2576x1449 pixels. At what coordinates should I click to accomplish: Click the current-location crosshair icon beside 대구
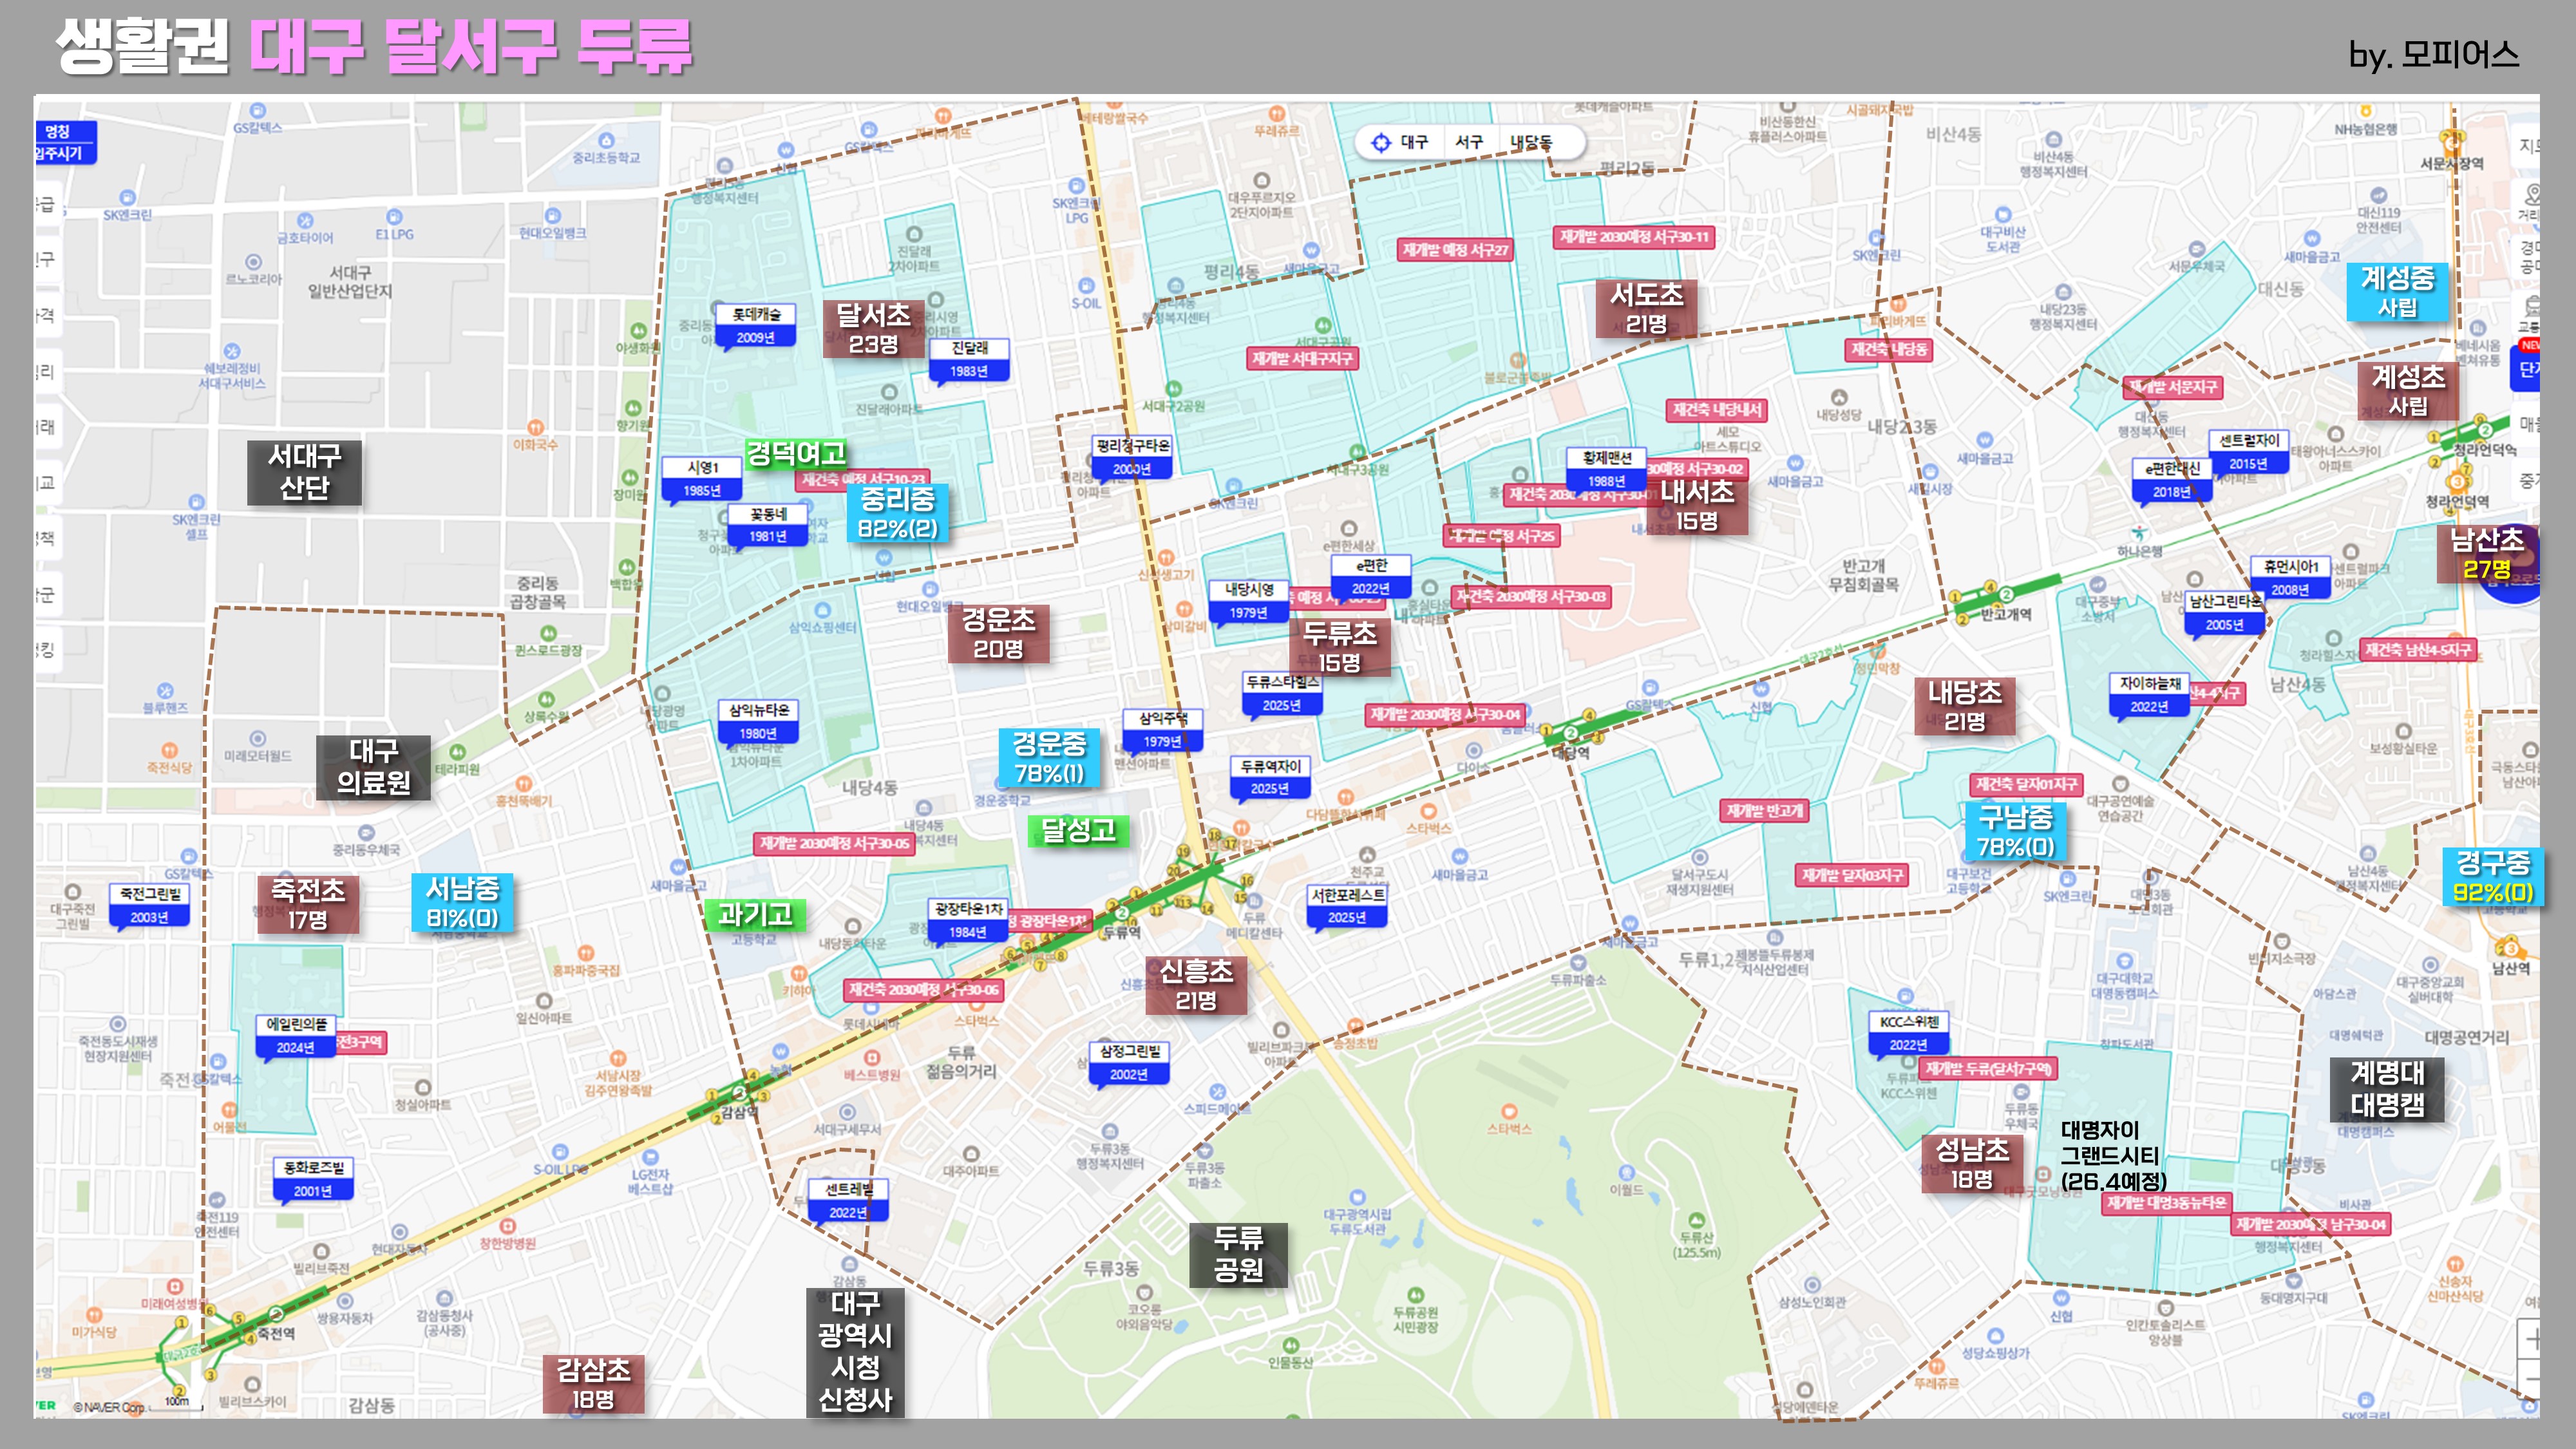click(x=1381, y=142)
